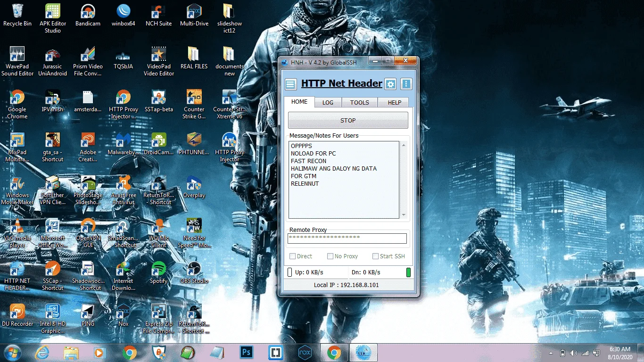Select the OBS Studio desktop icon
This screenshot has height=362, width=644.
click(194, 273)
